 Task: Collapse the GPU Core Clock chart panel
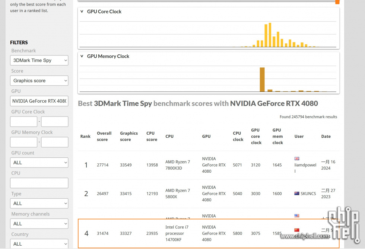[82, 12]
